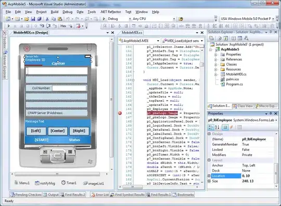Switch to the Error List tab
The image size is (281, 206).
pyautogui.click(x=100, y=195)
